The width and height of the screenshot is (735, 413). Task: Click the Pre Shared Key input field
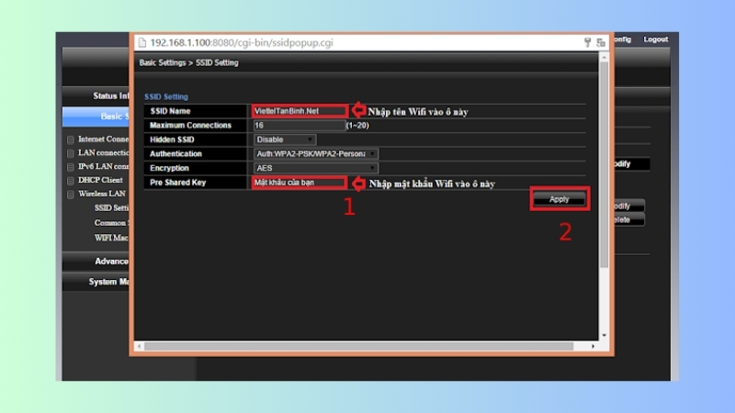click(300, 184)
